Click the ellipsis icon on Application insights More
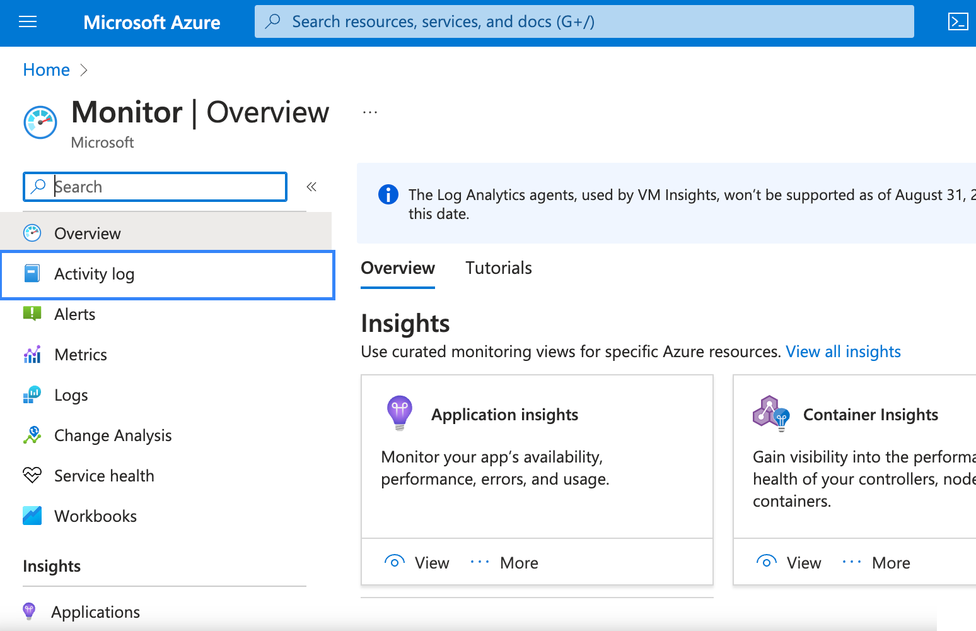This screenshot has width=976, height=631. pyautogui.click(x=480, y=562)
